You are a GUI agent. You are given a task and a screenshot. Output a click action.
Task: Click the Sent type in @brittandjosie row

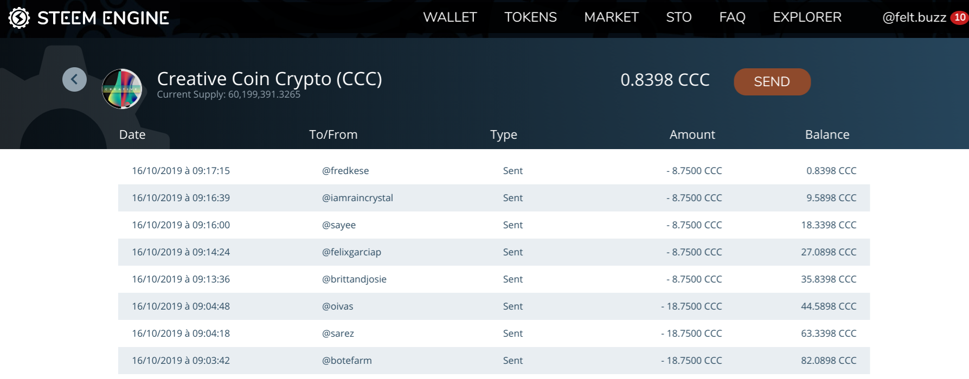pos(512,279)
